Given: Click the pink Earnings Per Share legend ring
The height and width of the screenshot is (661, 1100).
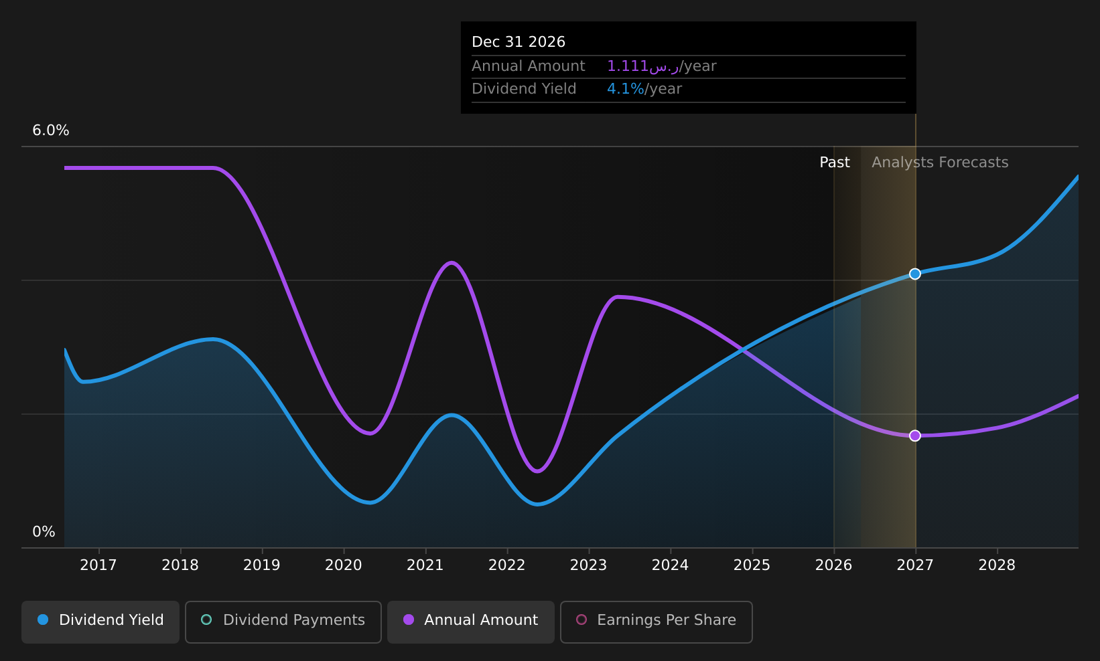Looking at the screenshot, I should 581,620.
